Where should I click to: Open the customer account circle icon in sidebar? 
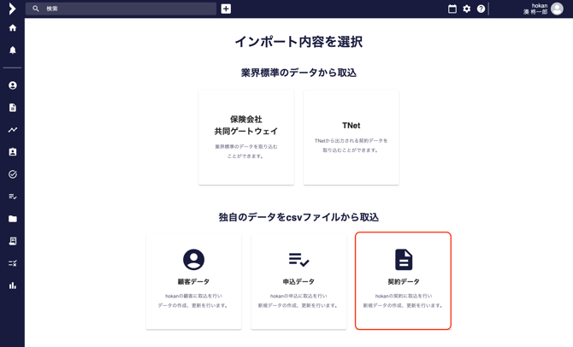click(12, 85)
